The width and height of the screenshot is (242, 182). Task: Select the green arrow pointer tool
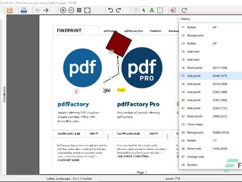(143, 10)
